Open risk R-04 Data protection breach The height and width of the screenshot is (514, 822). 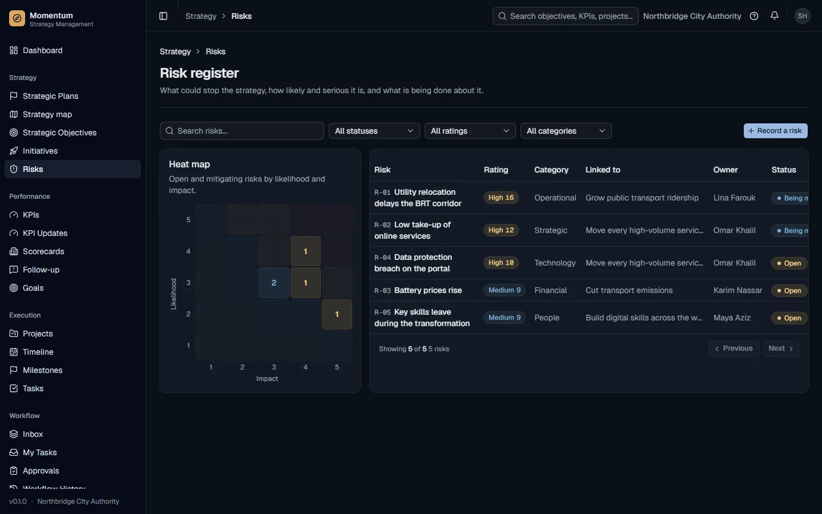coord(413,263)
